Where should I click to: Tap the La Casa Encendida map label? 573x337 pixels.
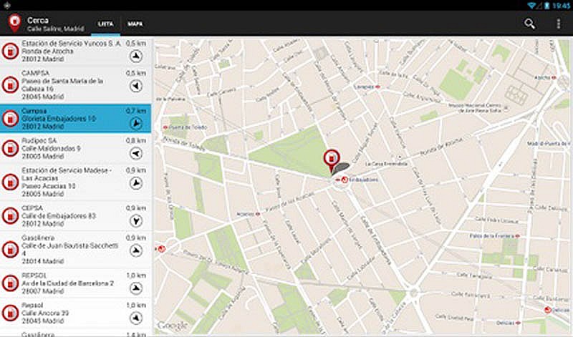386,164
